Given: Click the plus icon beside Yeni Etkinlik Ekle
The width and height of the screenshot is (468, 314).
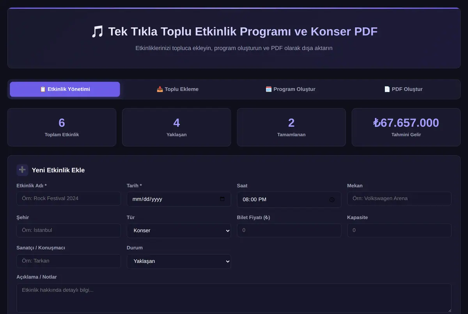Looking at the screenshot, I should pyautogui.click(x=22, y=170).
